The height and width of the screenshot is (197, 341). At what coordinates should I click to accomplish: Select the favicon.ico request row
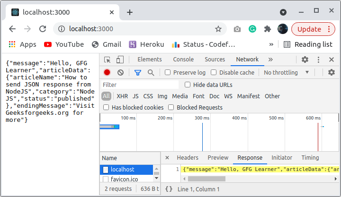[126, 179]
